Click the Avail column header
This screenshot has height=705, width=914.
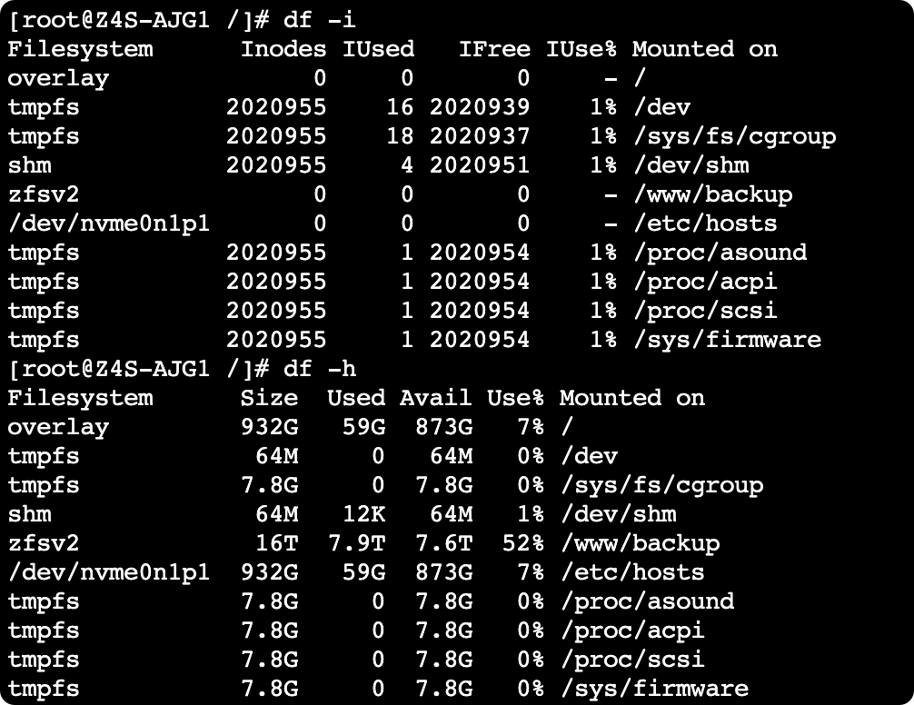click(x=435, y=398)
